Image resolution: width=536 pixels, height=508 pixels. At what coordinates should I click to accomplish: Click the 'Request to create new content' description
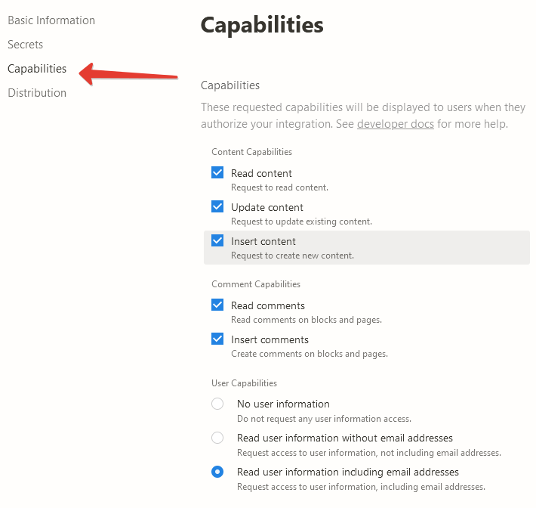click(x=292, y=256)
